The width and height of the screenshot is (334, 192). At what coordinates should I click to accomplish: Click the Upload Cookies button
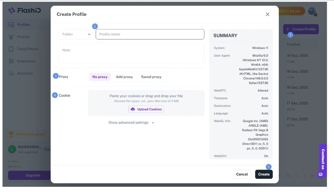click(146, 109)
